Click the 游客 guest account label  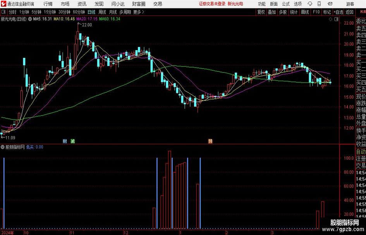pos(350,4)
